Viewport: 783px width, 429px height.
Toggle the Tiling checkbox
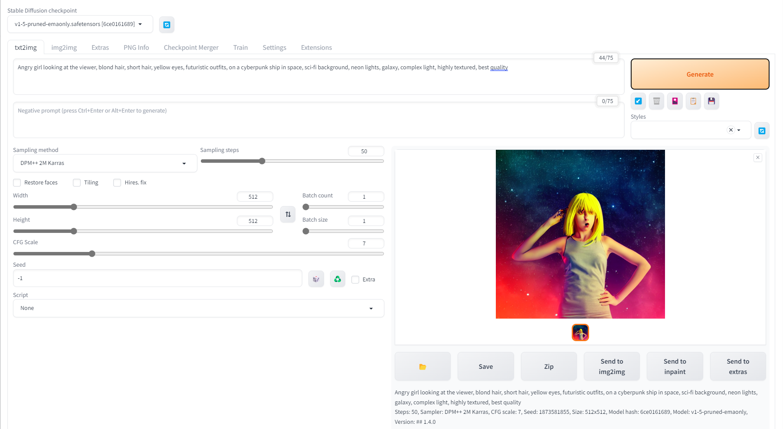(x=77, y=183)
